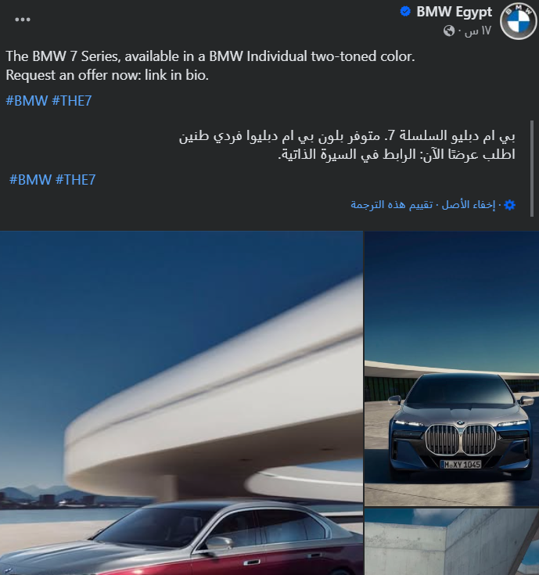Open the concrete wall photo thumbnail
The width and height of the screenshot is (539, 575).
tap(451, 541)
